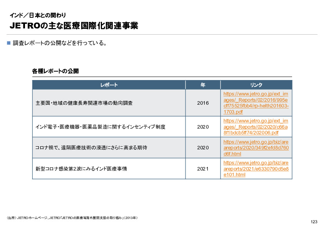The width and height of the screenshot is (324, 229).
Task: Select the 2021 year cell
Action: [x=203, y=168]
